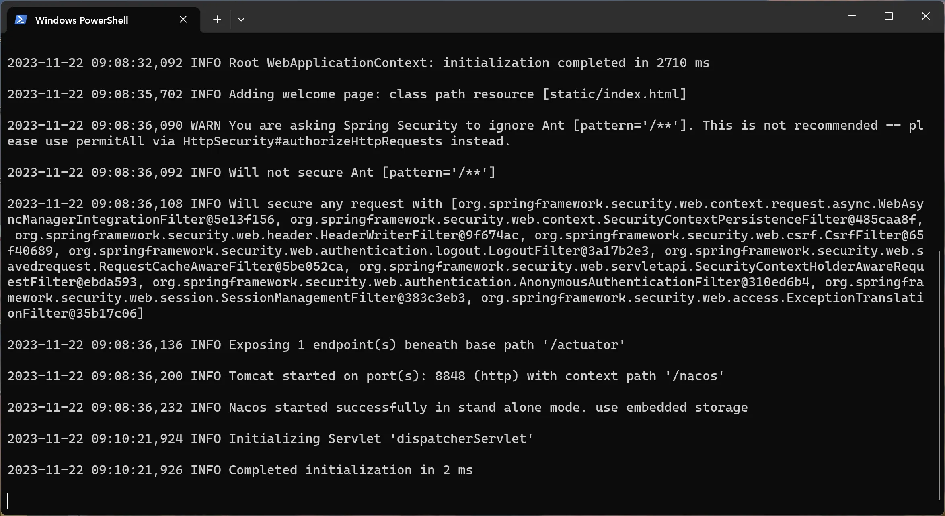Click the '/actuator' base path text
Viewport: 945px width, 516px height.
click(584, 345)
